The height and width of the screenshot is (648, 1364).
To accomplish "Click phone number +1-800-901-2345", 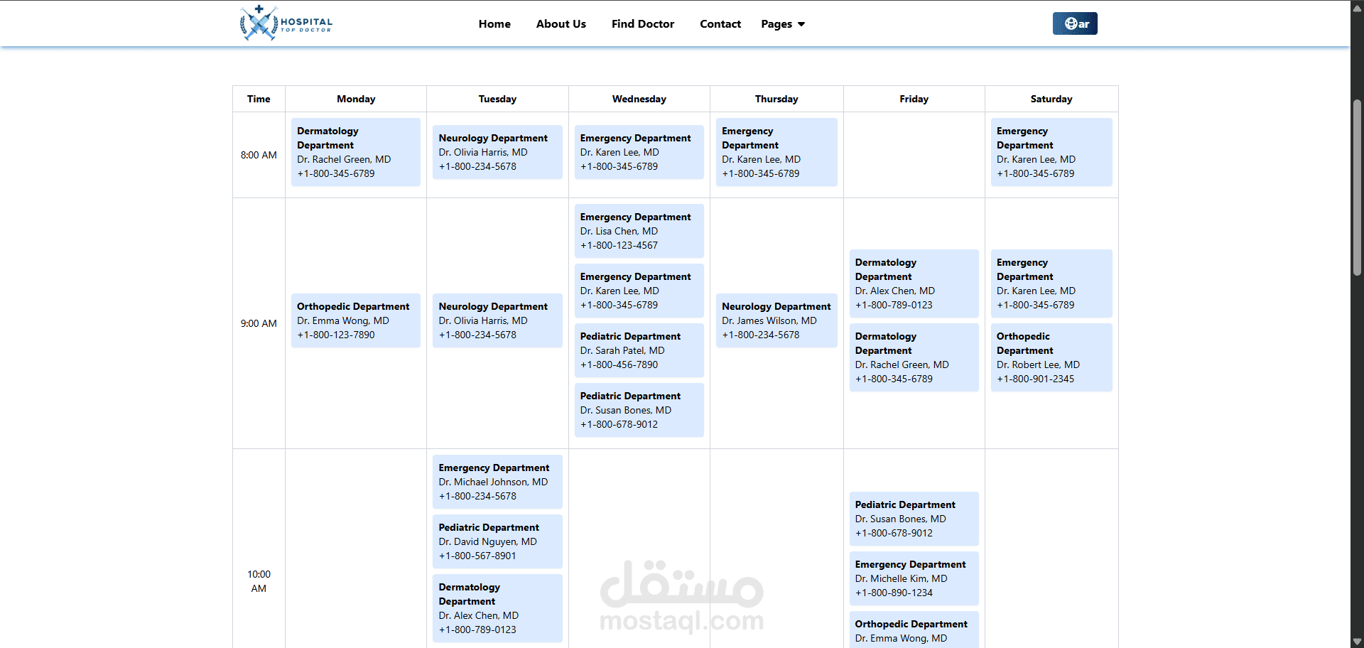I will click(x=1035, y=379).
